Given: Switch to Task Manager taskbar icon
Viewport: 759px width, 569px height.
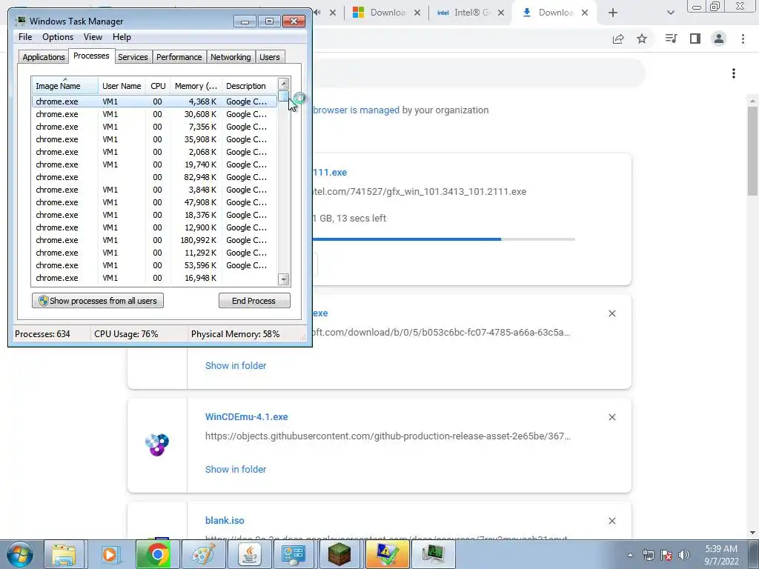Looking at the screenshot, I should pos(433,554).
